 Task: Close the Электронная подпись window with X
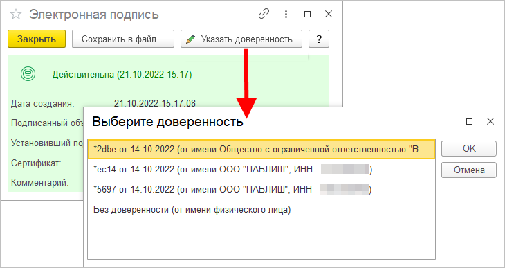click(328, 14)
